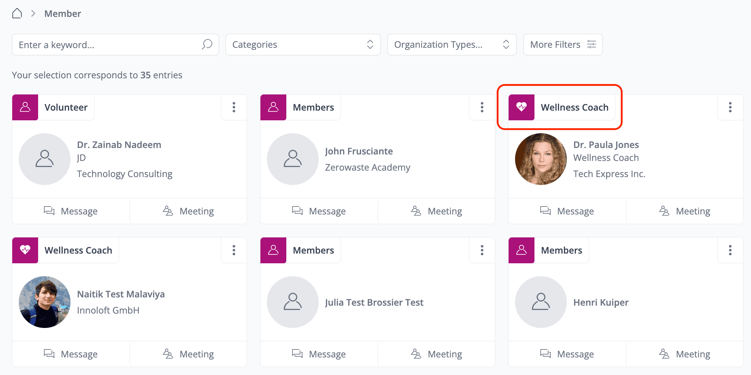Click Dr. Paula Jones profile photo
751x375 pixels.
pyautogui.click(x=541, y=159)
